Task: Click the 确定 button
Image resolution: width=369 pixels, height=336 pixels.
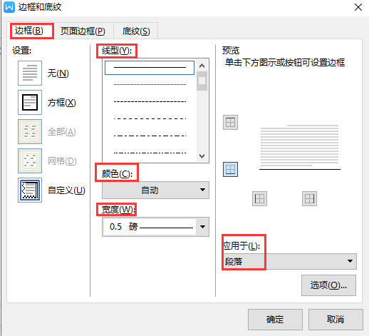Action: click(275, 320)
